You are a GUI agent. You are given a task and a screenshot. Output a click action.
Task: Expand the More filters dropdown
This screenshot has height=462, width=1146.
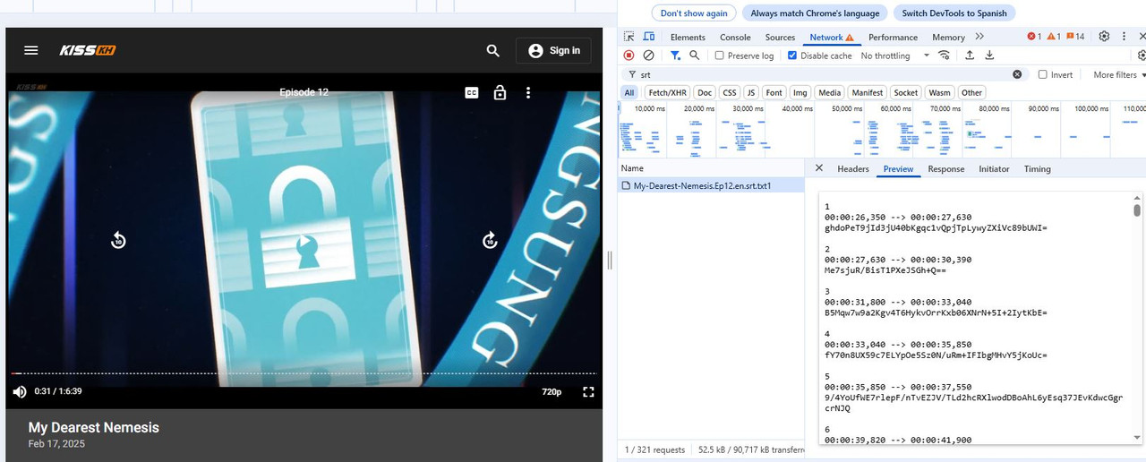pos(1119,75)
